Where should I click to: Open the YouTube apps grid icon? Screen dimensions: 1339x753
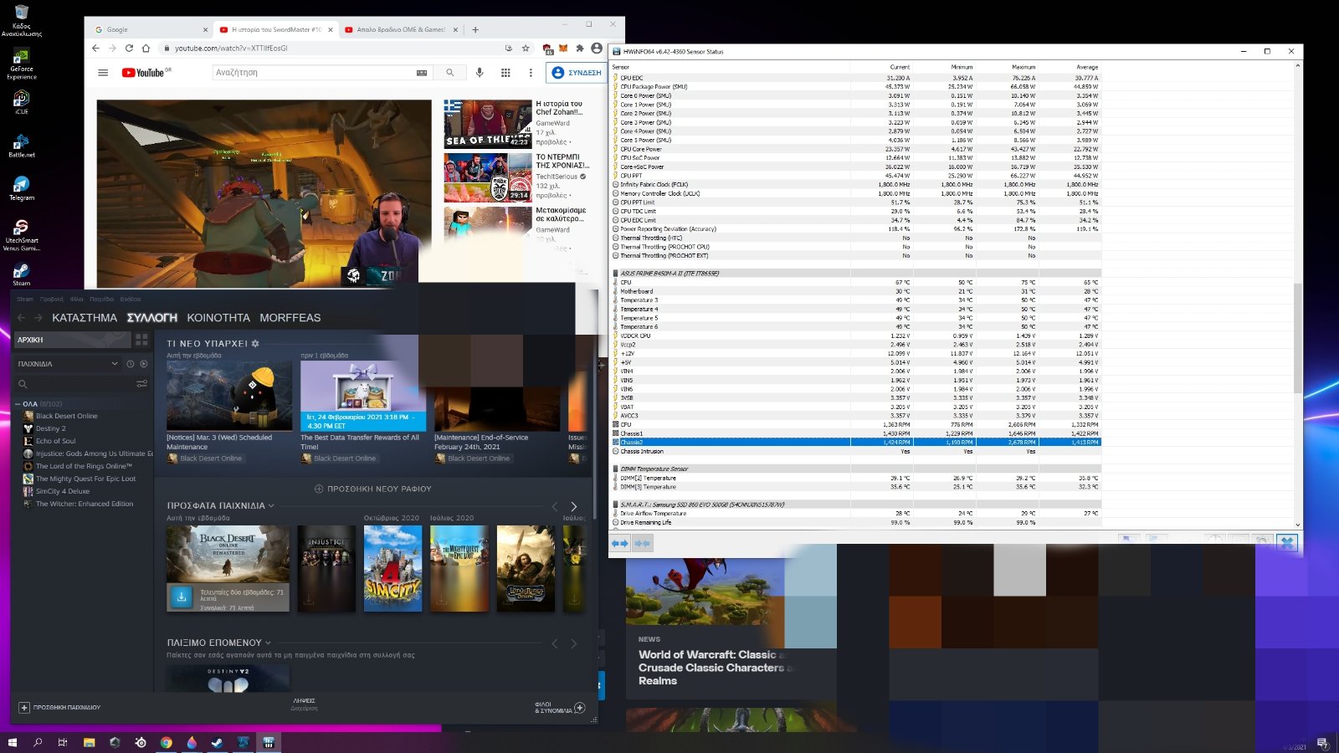click(x=505, y=73)
